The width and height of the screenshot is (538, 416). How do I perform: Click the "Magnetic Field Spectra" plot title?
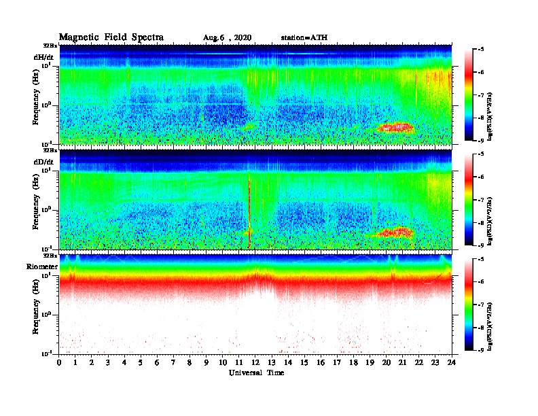[x=111, y=37]
